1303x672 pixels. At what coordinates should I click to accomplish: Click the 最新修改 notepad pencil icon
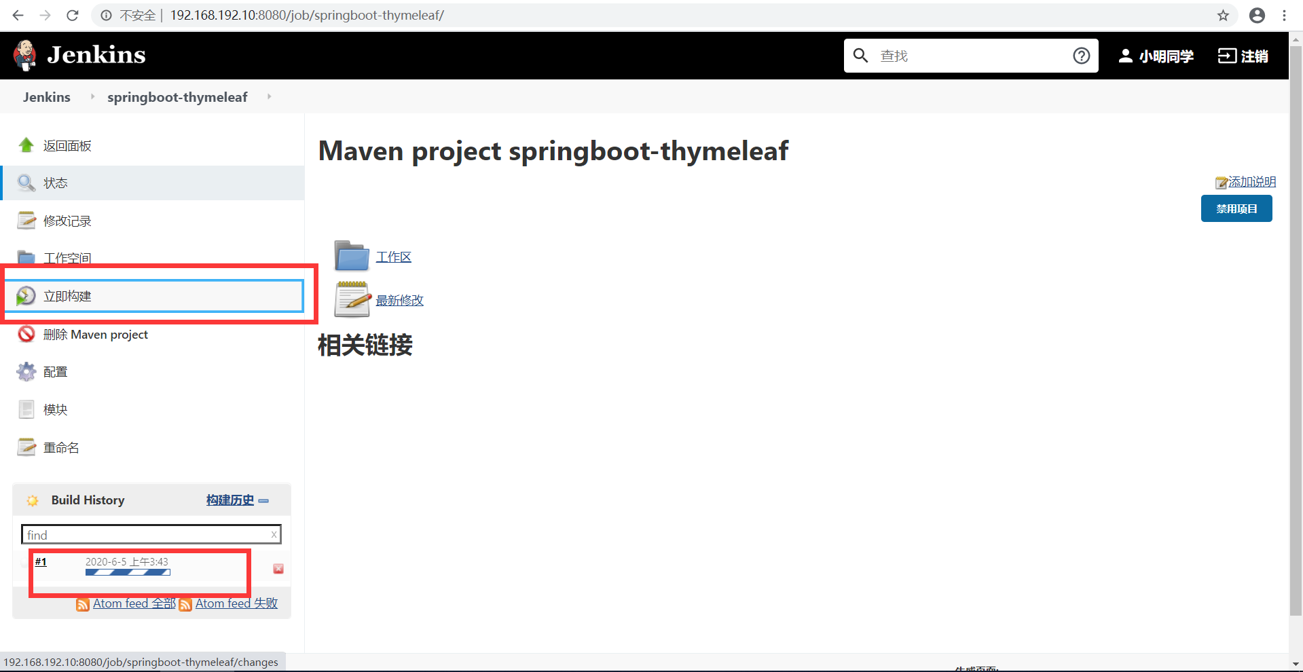(x=352, y=299)
